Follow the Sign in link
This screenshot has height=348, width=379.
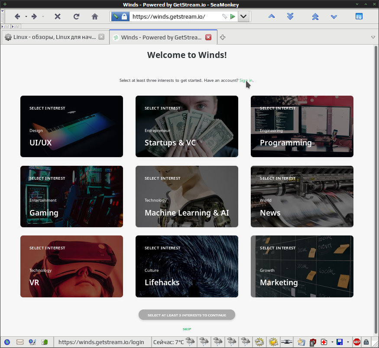246,81
